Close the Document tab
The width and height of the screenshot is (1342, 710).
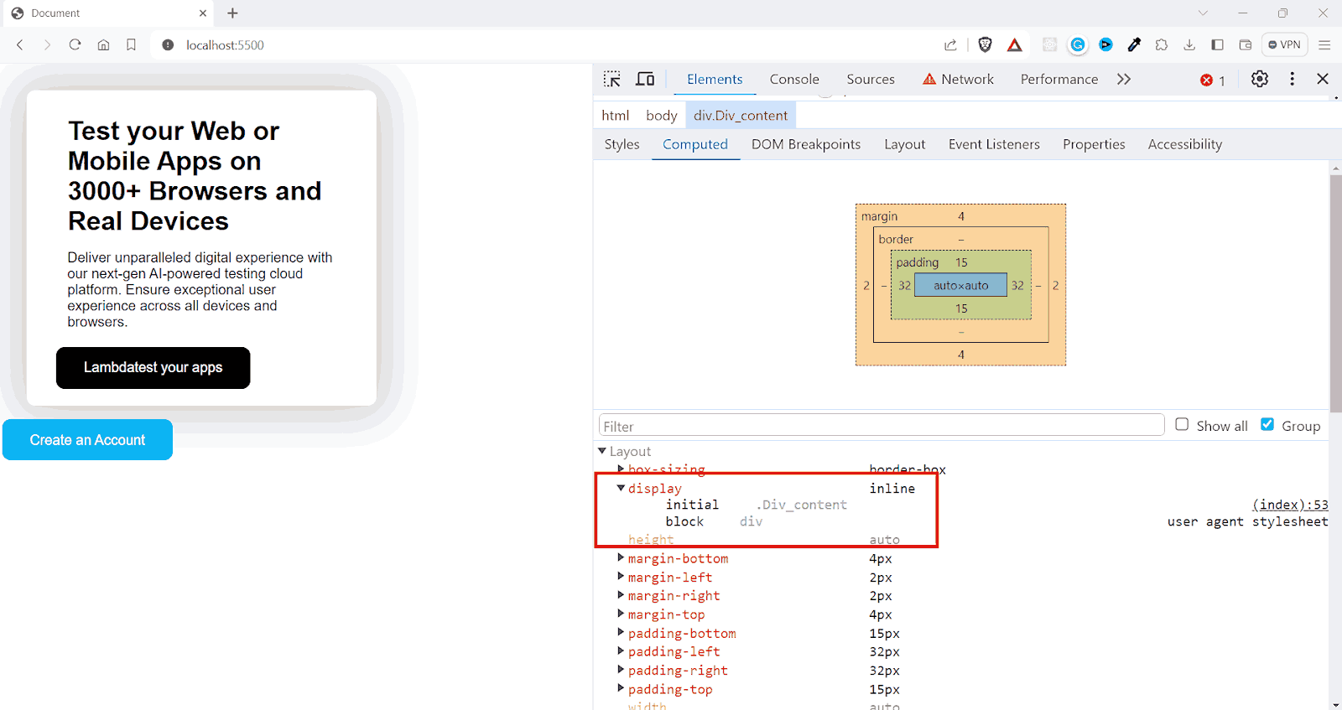point(203,13)
